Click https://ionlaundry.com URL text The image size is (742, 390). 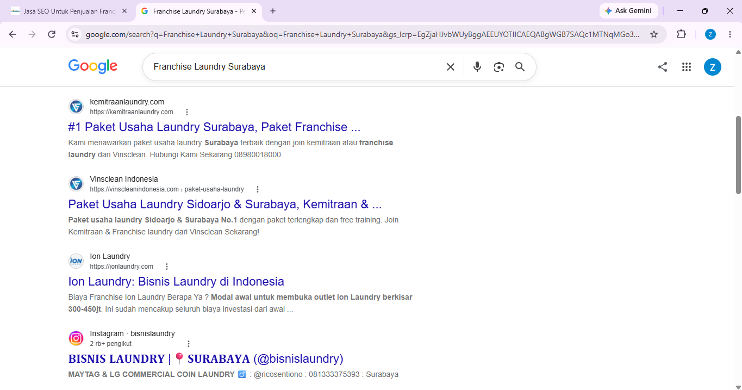122,267
